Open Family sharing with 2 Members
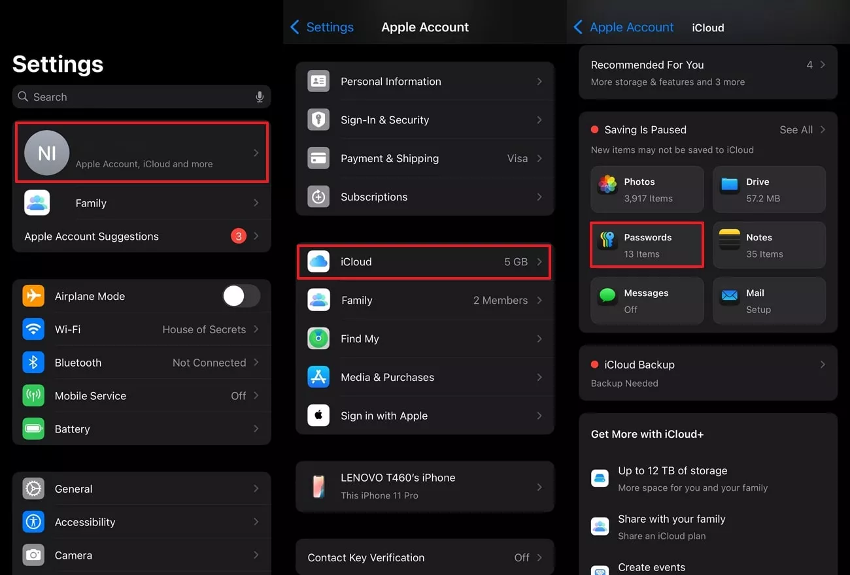Image resolution: width=850 pixels, height=575 pixels. [423, 301]
